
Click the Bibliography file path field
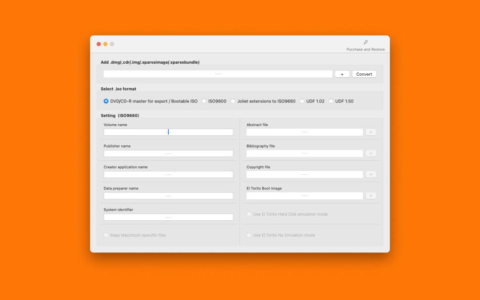pos(305,154)
